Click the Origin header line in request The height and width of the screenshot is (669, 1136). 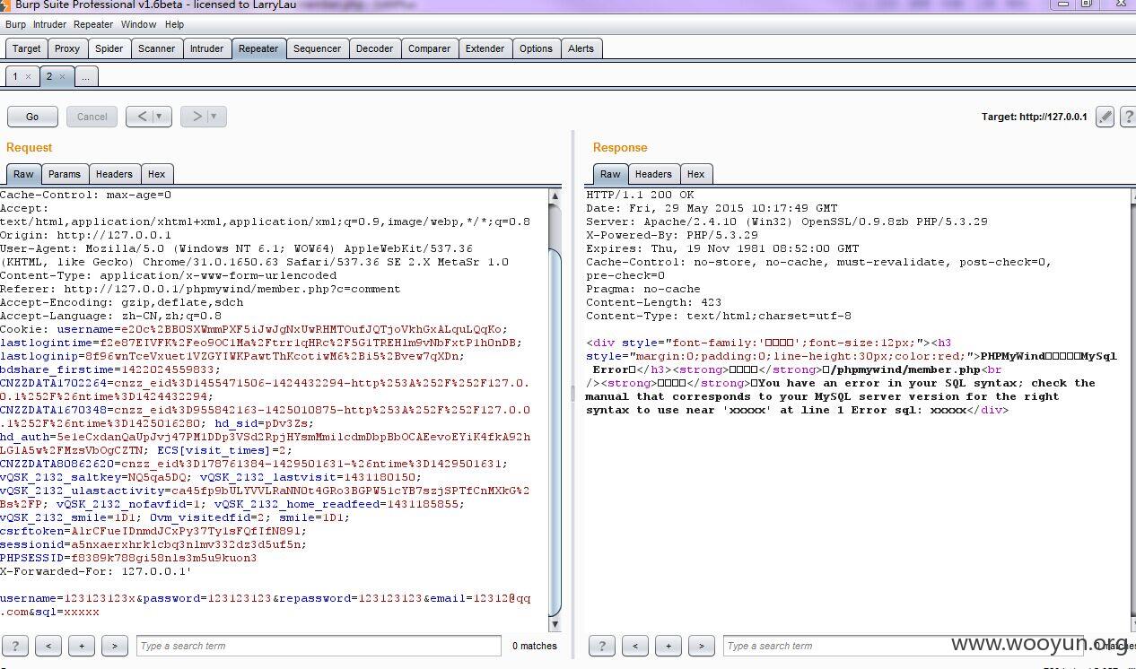[x=85, y=235]
